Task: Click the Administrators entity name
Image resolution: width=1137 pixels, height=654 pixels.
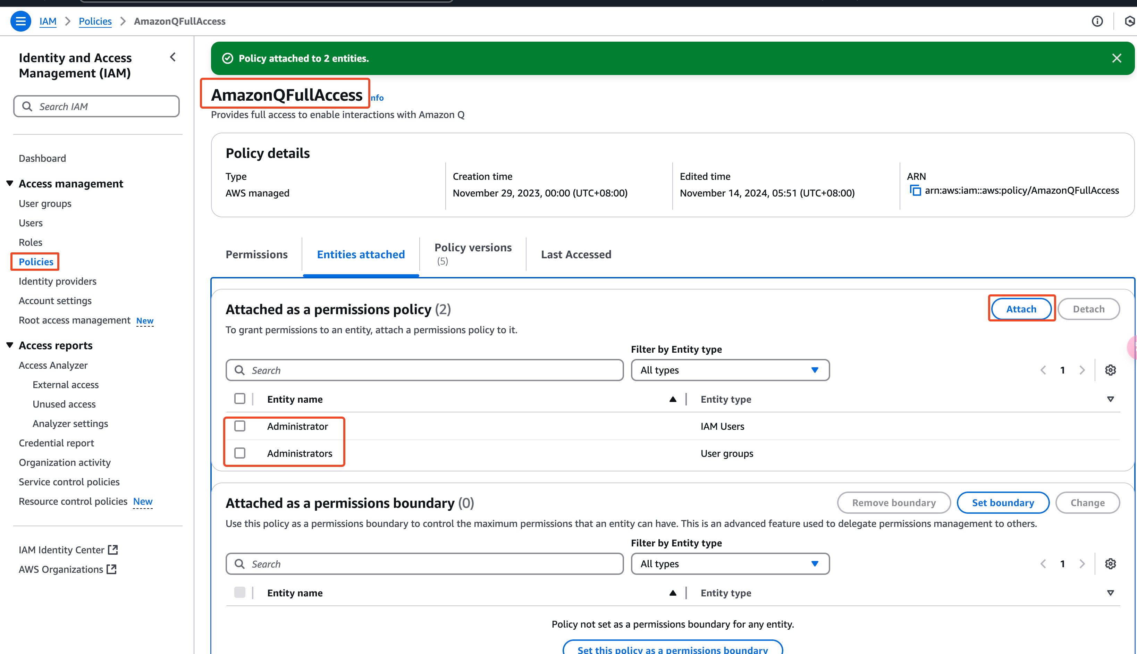Action: pyautogui.click(x=300, y=453)
